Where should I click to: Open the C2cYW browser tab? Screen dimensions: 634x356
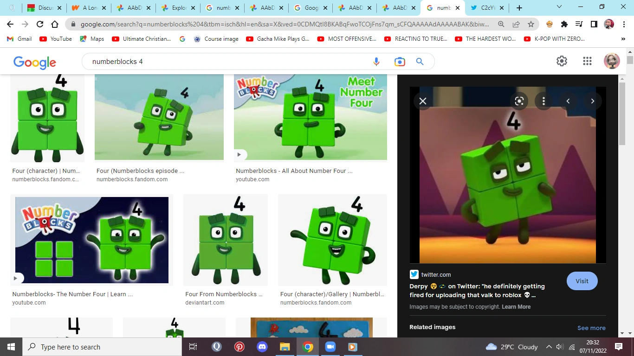[486, 7]
